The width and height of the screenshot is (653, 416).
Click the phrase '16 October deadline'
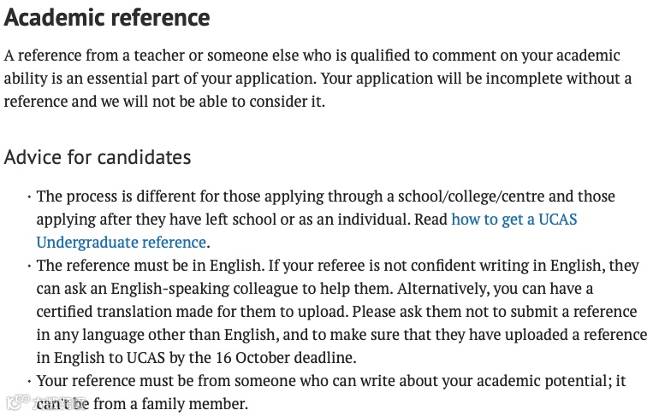point(284,357)
